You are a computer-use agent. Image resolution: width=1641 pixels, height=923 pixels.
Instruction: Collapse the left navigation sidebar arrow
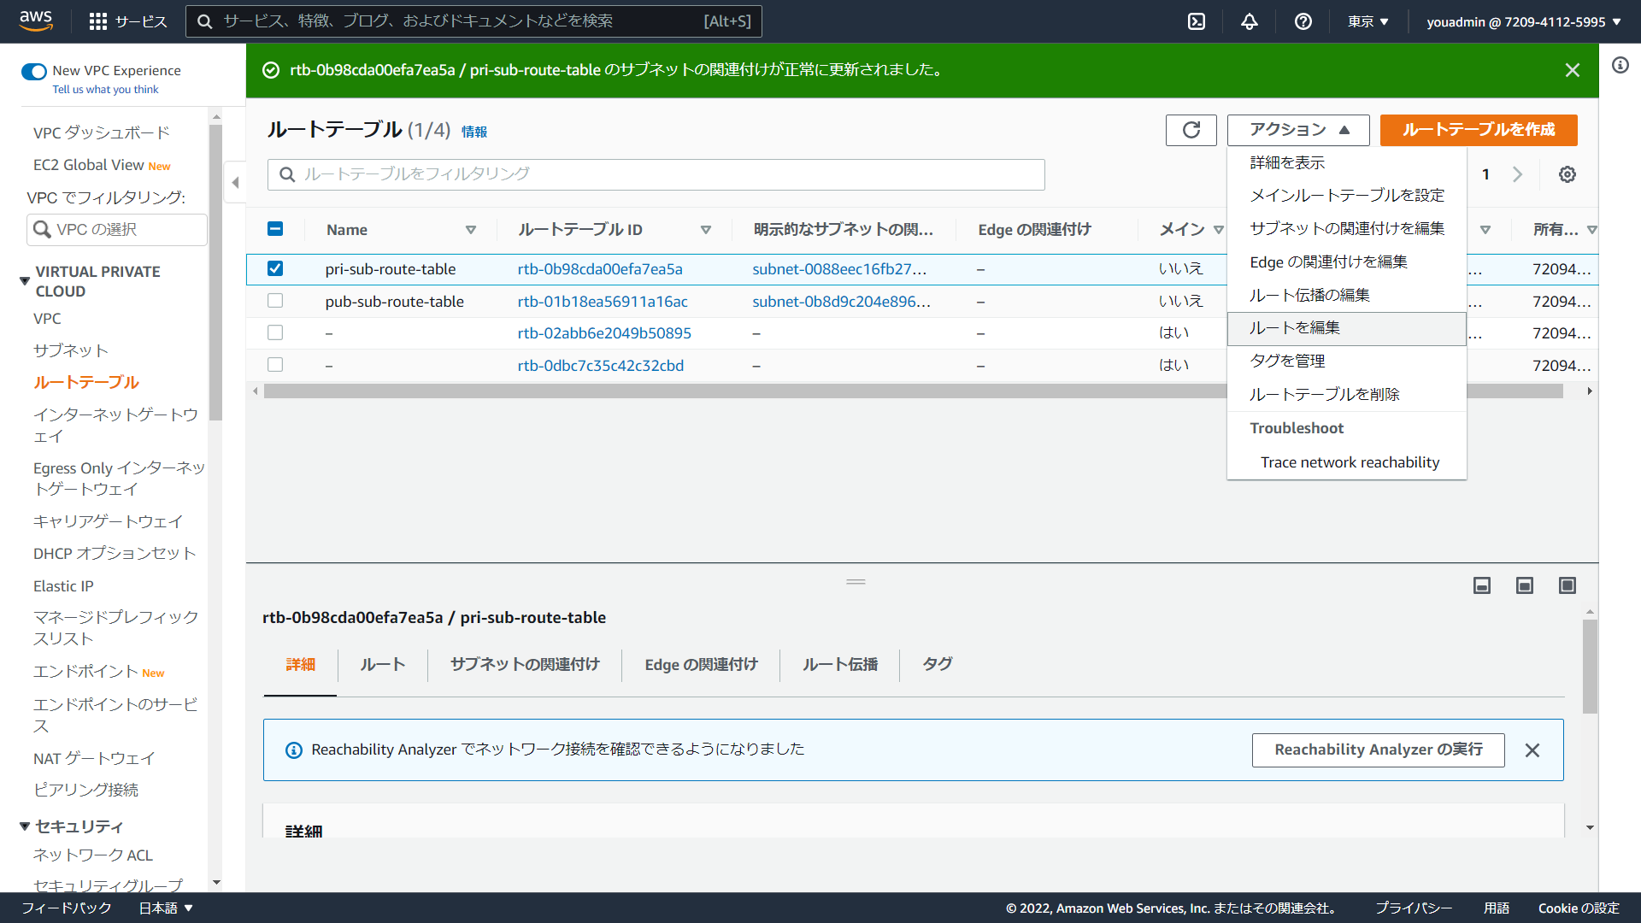pos(235,182)
